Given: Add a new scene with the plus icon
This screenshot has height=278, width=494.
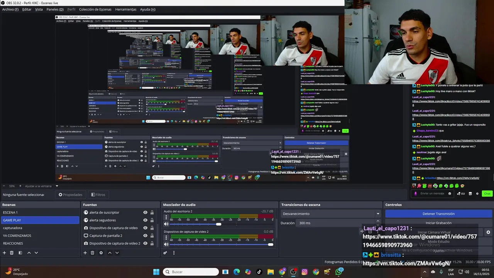Looking at the screenshot, I should 4,253.
